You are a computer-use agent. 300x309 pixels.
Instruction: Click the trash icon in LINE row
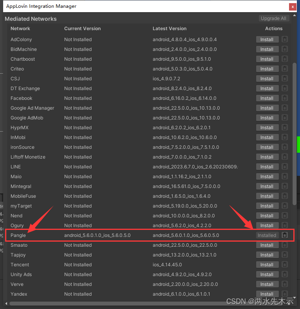[285, 167]
